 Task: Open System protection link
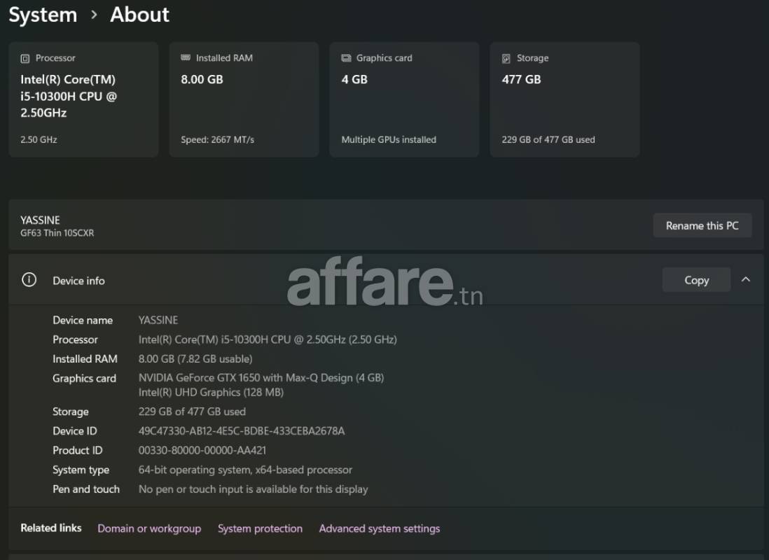point(260,528)
